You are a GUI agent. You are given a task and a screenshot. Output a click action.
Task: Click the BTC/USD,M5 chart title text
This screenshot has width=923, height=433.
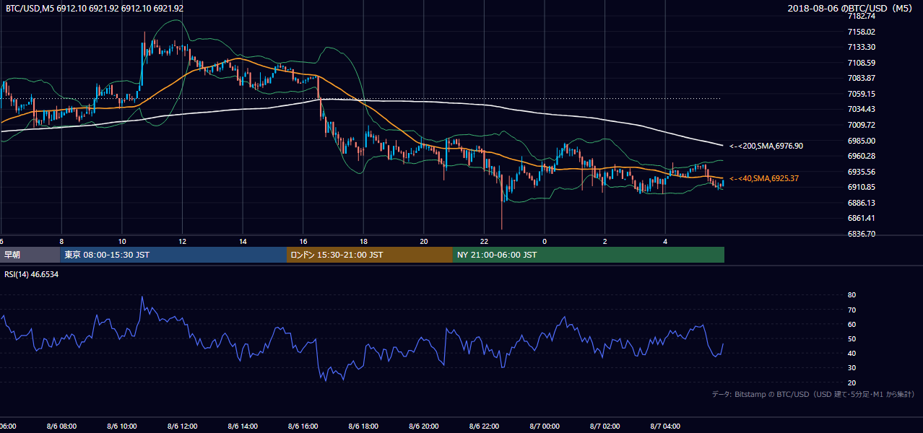94,8
